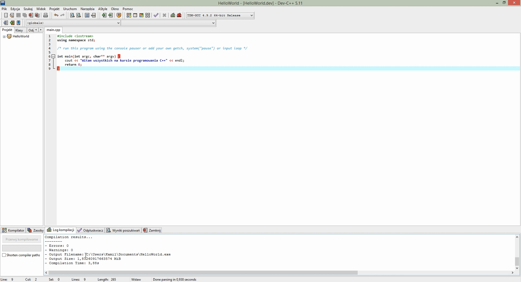The width and height of the screenshot is (521, 282).
Task: Expand the HelloWorld project tree node
Action: pos(4,37)
